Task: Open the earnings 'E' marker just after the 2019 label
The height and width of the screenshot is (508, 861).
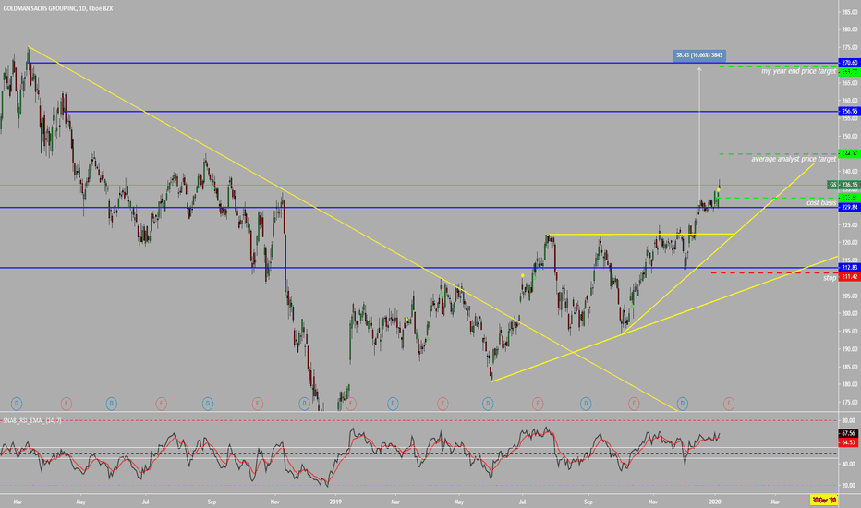Action: (x=351, y=404)
